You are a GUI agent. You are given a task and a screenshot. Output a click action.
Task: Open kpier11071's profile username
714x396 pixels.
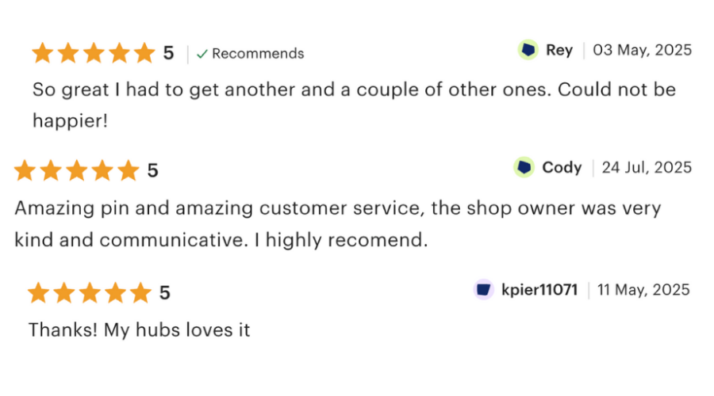[x=539, y=289]
